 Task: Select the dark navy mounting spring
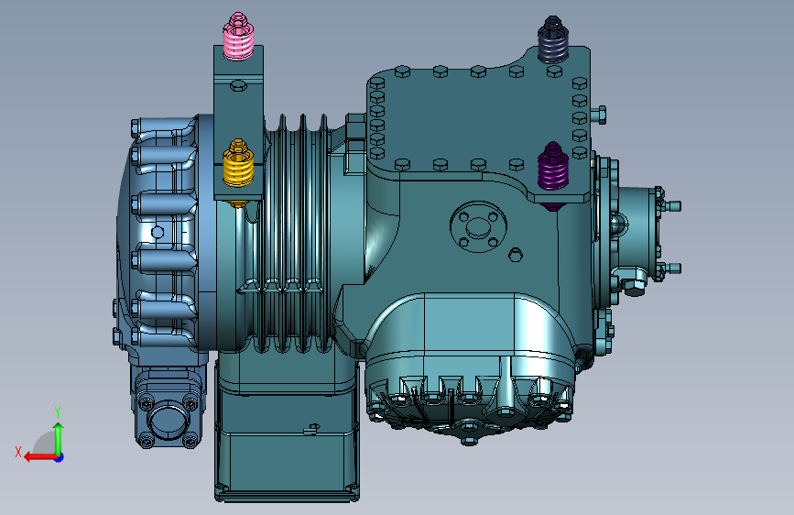(553, 39)
